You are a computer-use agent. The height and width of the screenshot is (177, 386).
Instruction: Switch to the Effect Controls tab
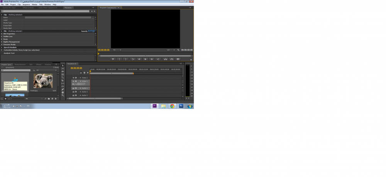28,7
